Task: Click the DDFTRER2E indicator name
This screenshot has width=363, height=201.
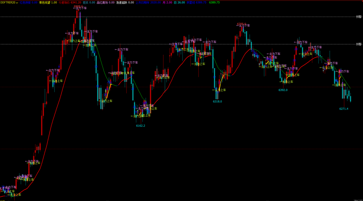Action: 8,2
